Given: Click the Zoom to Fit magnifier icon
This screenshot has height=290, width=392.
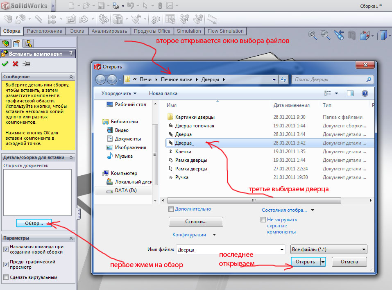Looking at the screenshot, I should click(313, 35).
